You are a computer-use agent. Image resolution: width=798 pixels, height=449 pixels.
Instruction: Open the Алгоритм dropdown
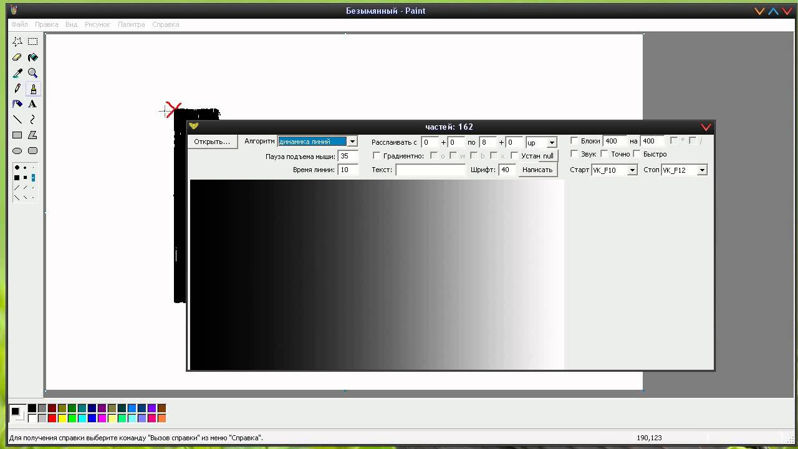pyautogui.click(x=352, y=142)
